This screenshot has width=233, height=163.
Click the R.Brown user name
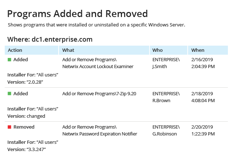[x=161, y=101]
